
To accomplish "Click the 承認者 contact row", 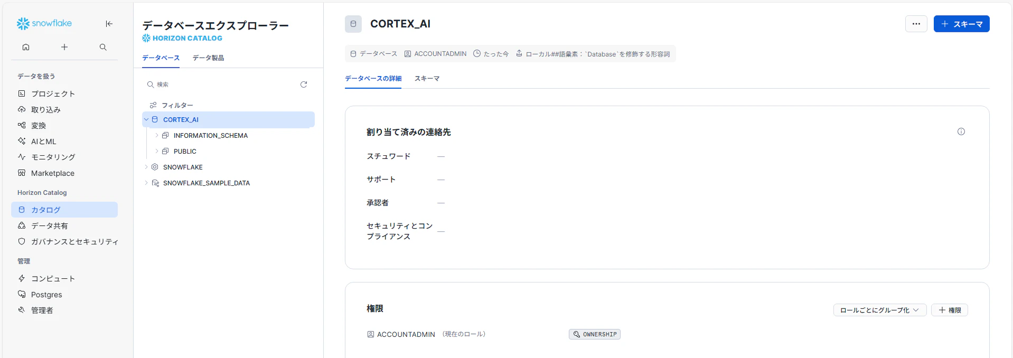I will [406, 203].
